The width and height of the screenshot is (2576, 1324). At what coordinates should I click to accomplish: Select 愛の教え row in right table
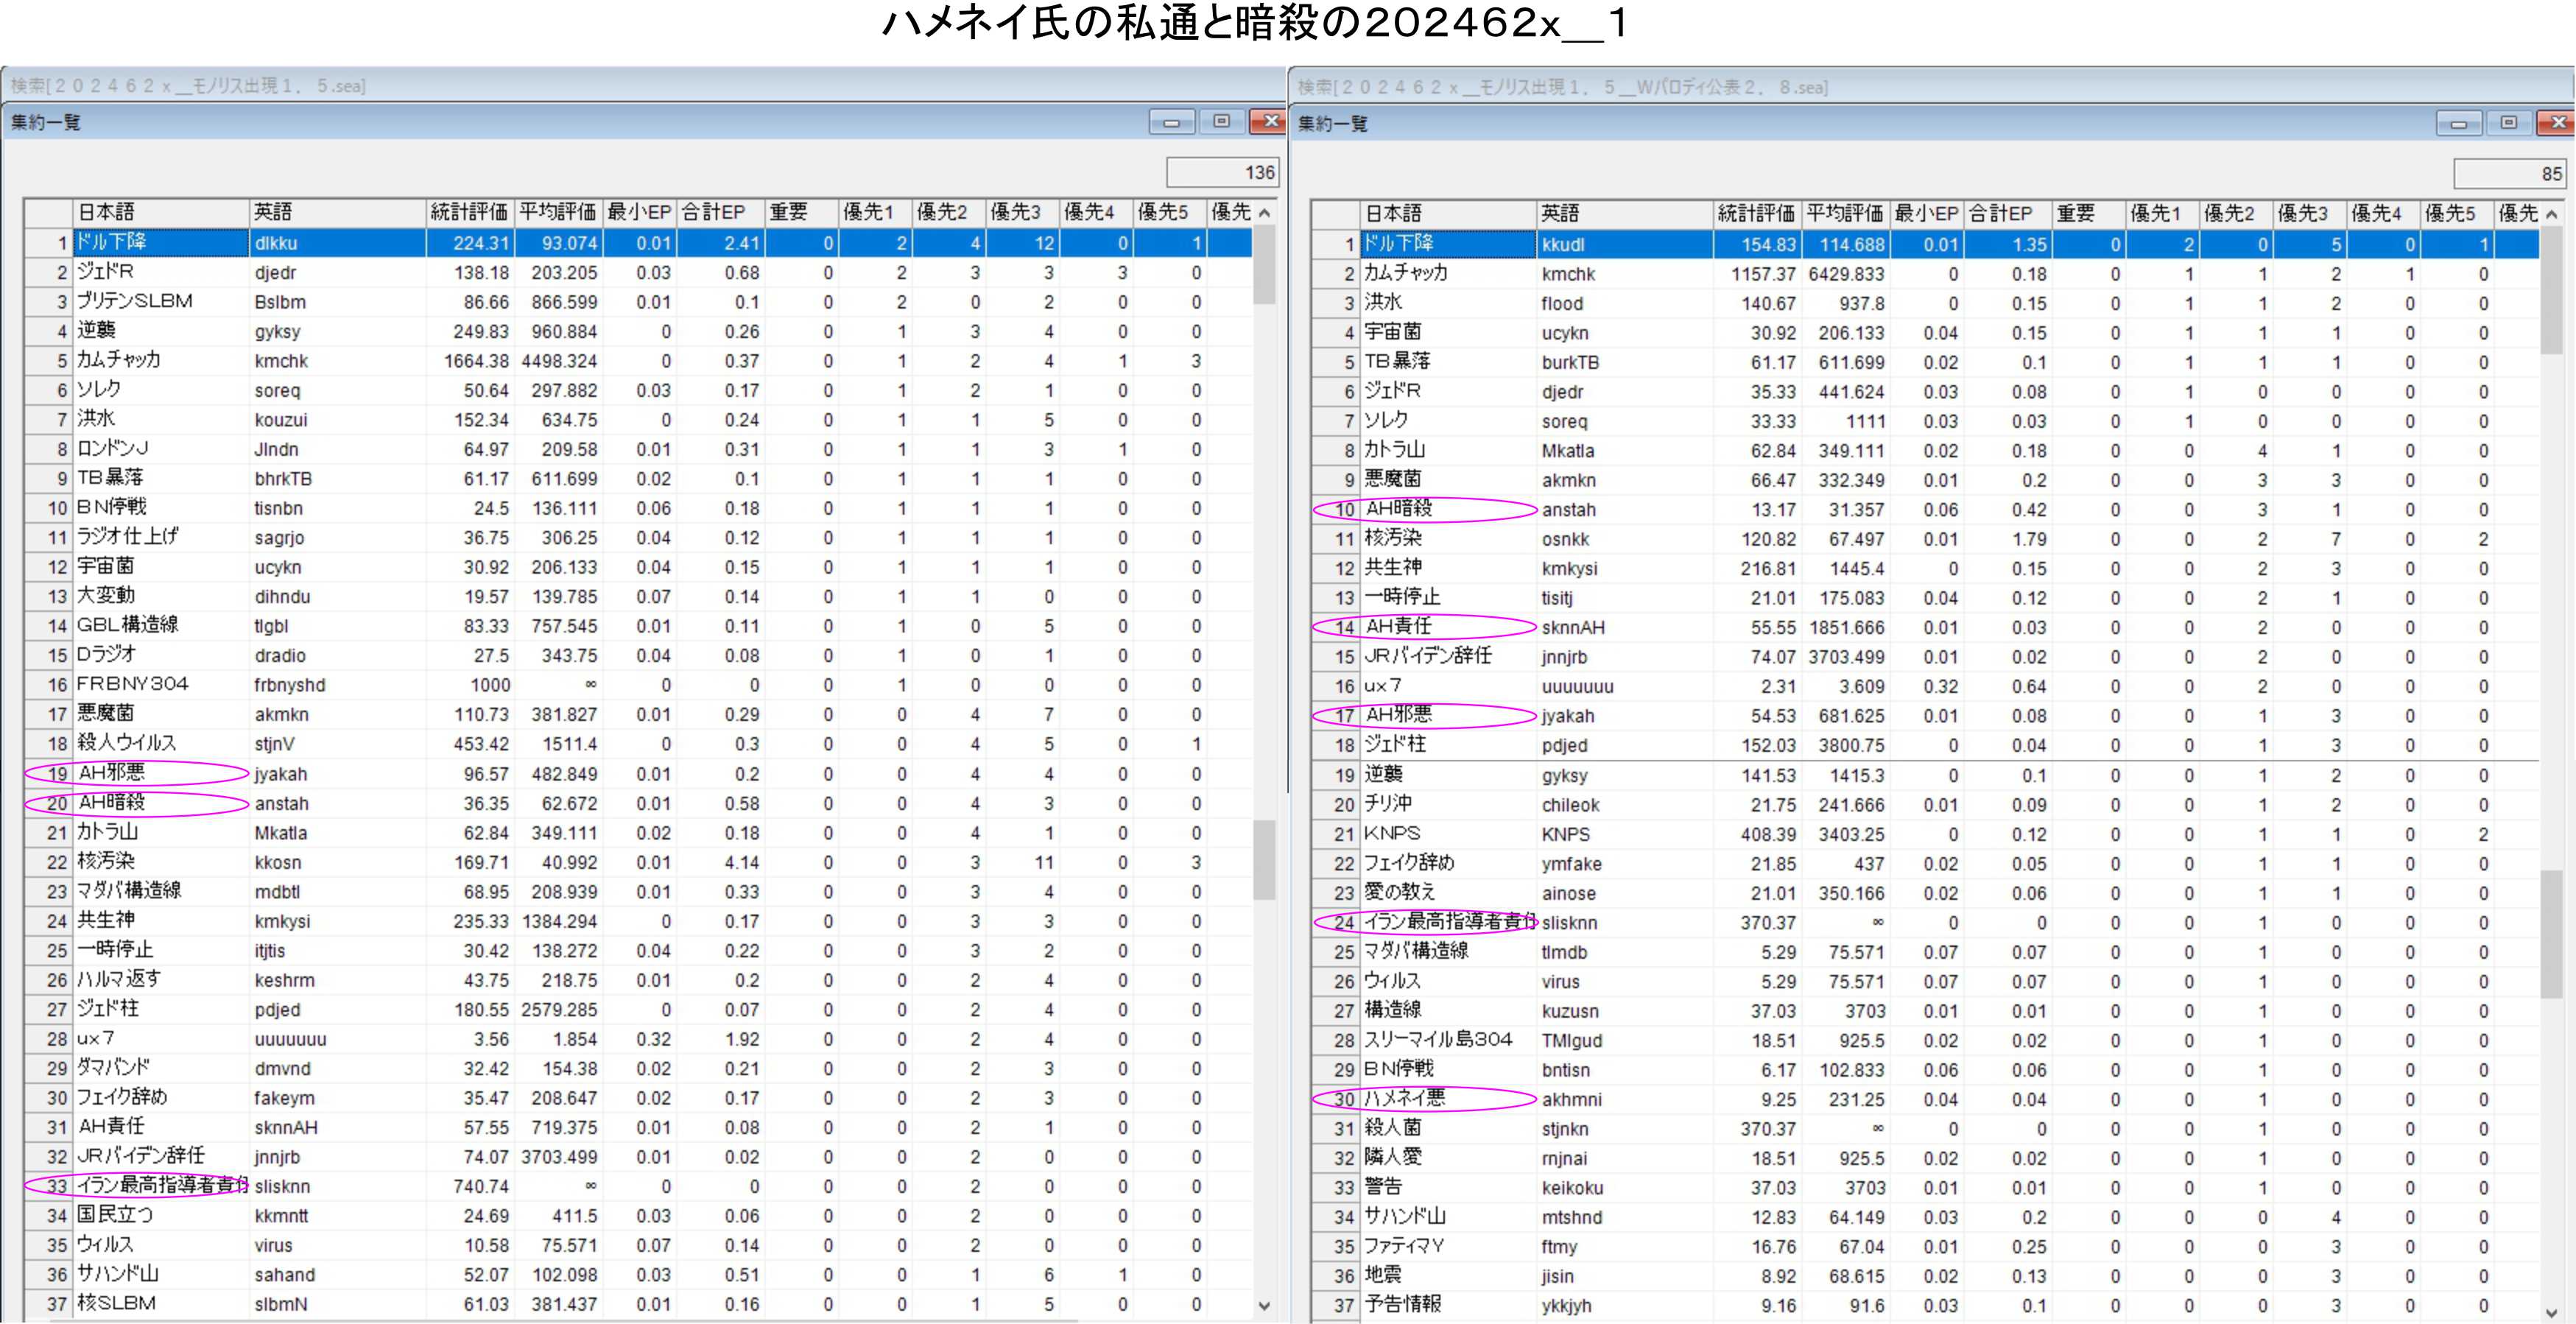coord(1925,893)
